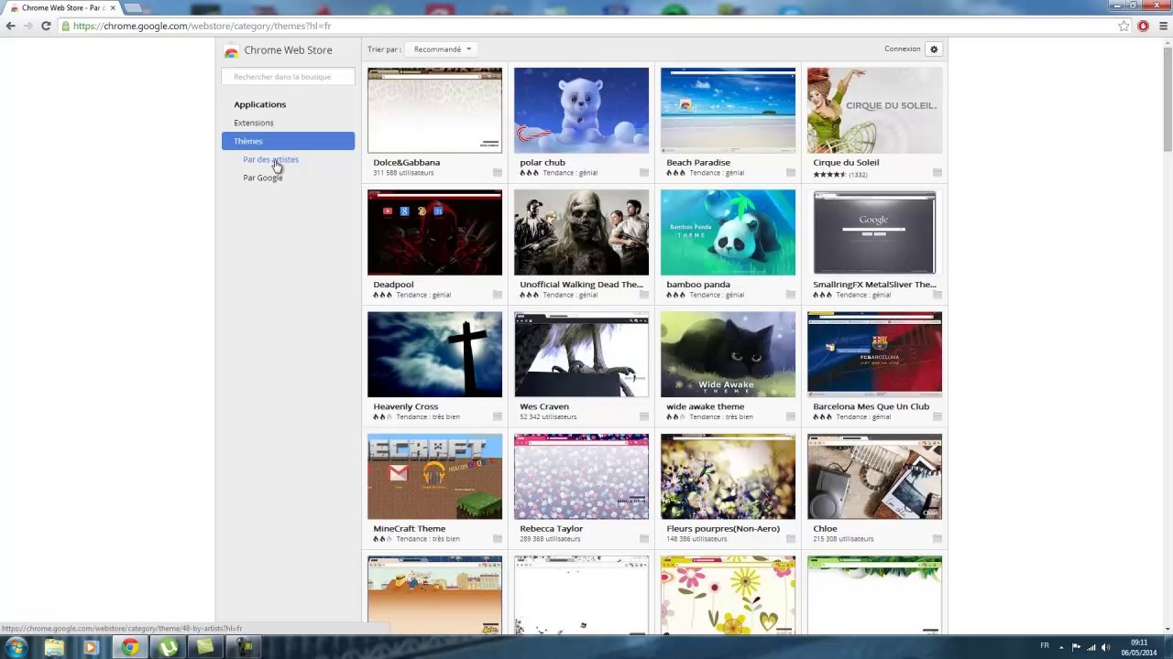Click the small card icon on Cirque du Soleil
This screenshot has height=659, width=1173.
click(x=937, y=173)
